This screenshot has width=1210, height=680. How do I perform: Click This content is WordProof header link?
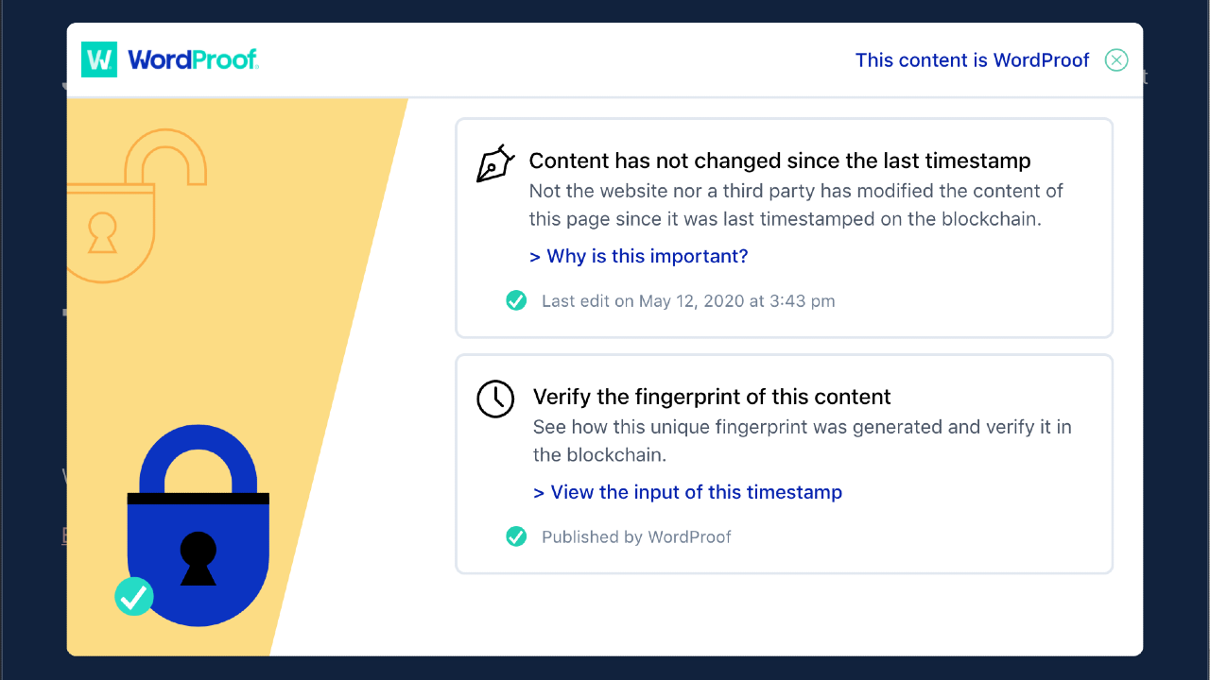[972, 60]
